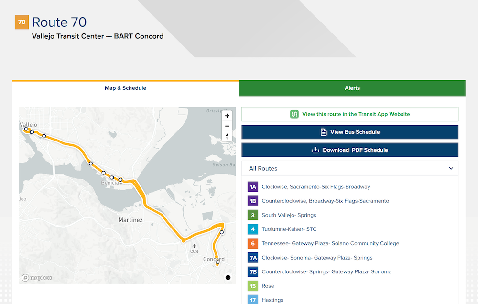Open Clockwise- Sonoma- Gateway Plaza- Springs route
Screen dimensions: 478x304
point(317,258)
